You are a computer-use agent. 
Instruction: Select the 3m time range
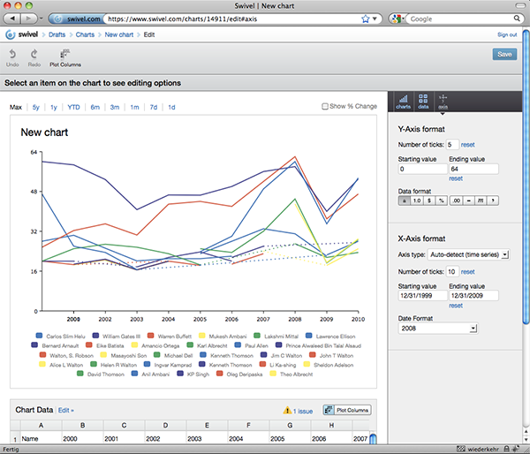115,107
